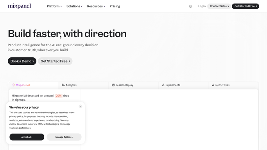267x150 pixels.
Task: Click the 'We value your privacy' heading
Action: pyautogui.click(x=24, y=107)
